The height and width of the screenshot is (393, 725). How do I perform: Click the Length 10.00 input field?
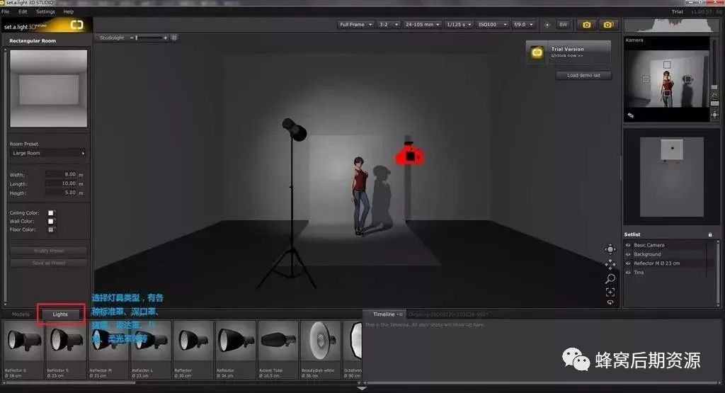coord(61,183)
